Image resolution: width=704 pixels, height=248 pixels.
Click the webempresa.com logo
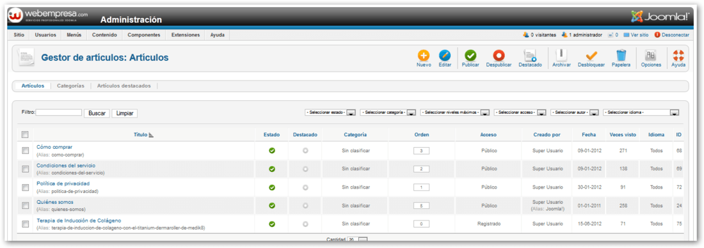[x=48, y=16]
